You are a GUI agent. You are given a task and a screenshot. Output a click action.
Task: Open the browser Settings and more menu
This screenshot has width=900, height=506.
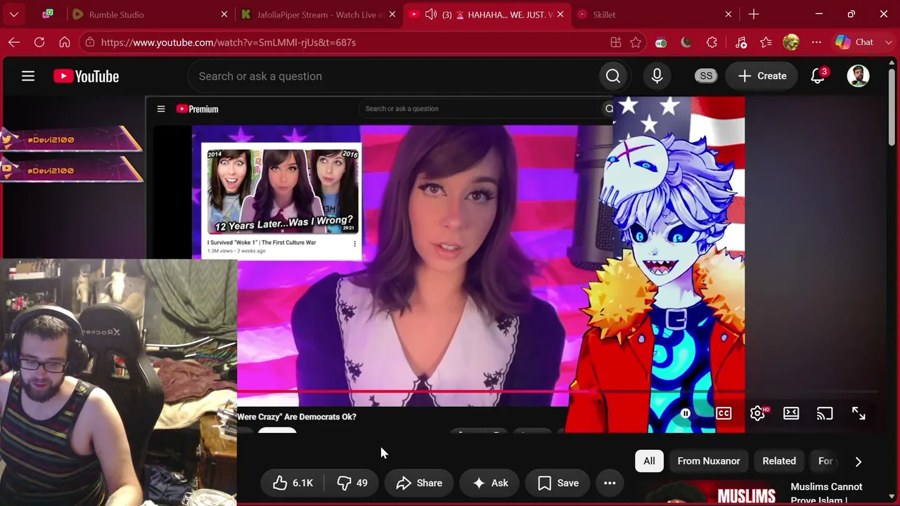point(816,42)
